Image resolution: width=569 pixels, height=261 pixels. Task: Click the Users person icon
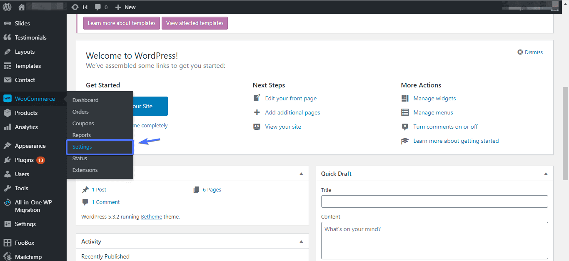point(7,174)
